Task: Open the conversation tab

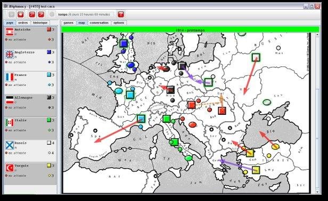Action: click(99, 22)
